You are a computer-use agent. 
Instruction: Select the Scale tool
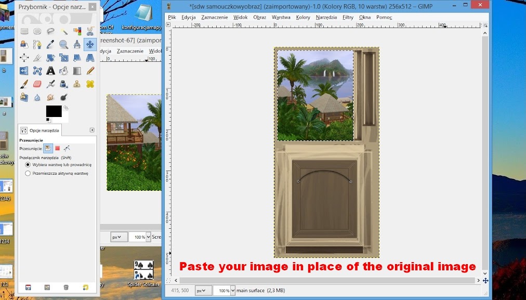(x=64, y=58)
